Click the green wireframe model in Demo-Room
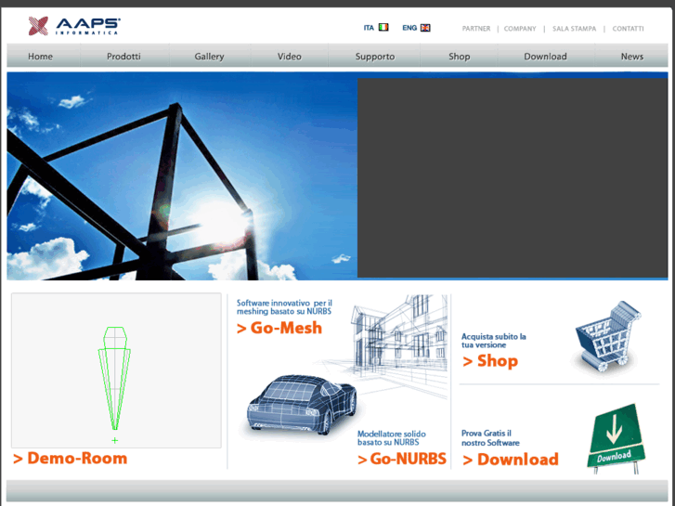Viewport: 675px width, 506px height. click(x=114, y=379)
